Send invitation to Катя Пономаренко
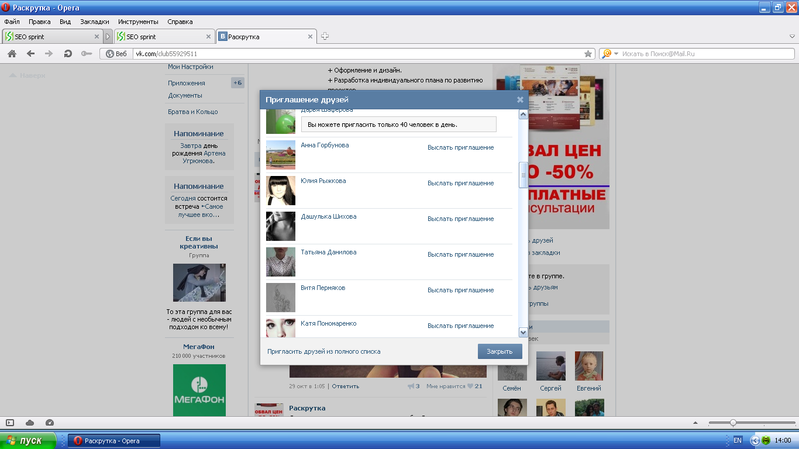Viewport: 799px width, 449px height. [x=460, y=326]
